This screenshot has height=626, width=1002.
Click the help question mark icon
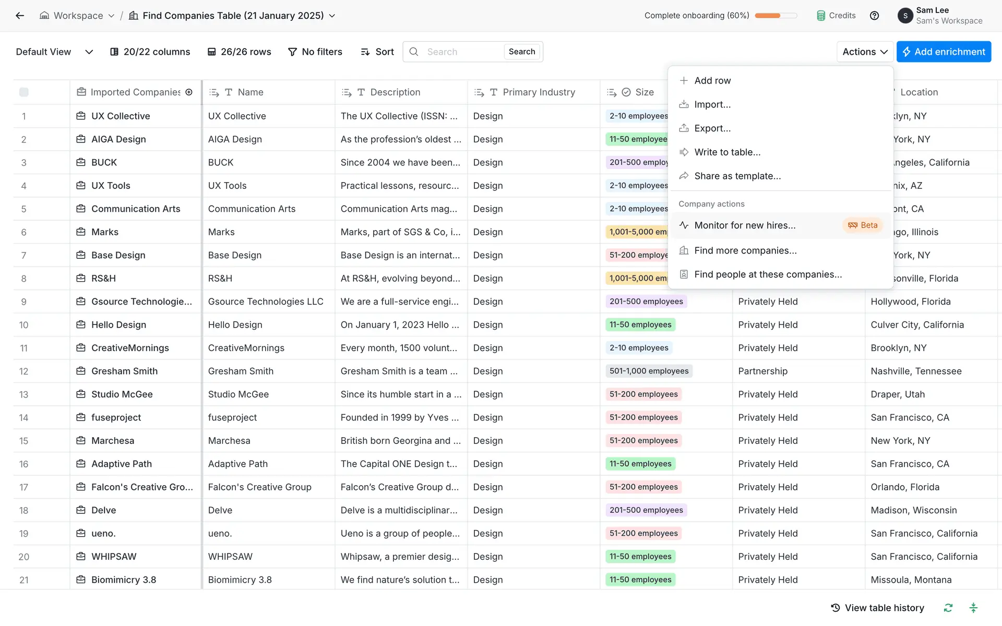pos(875,16)
